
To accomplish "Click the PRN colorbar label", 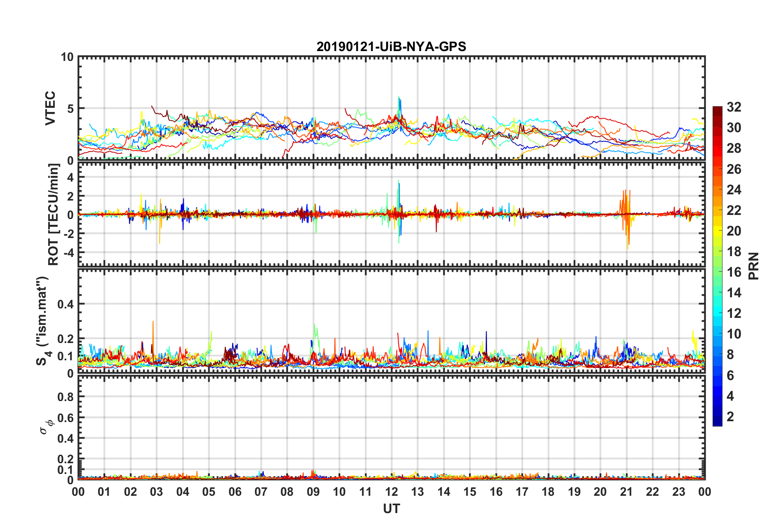I will click(754, 266).
